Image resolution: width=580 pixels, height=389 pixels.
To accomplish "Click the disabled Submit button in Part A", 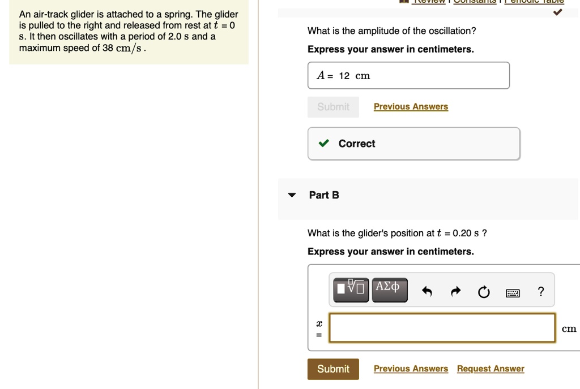I will (333, 107).
